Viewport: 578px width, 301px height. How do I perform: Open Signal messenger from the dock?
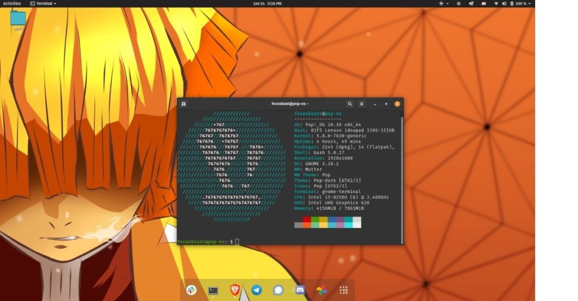pyautogui.click(x=278, y=290)
